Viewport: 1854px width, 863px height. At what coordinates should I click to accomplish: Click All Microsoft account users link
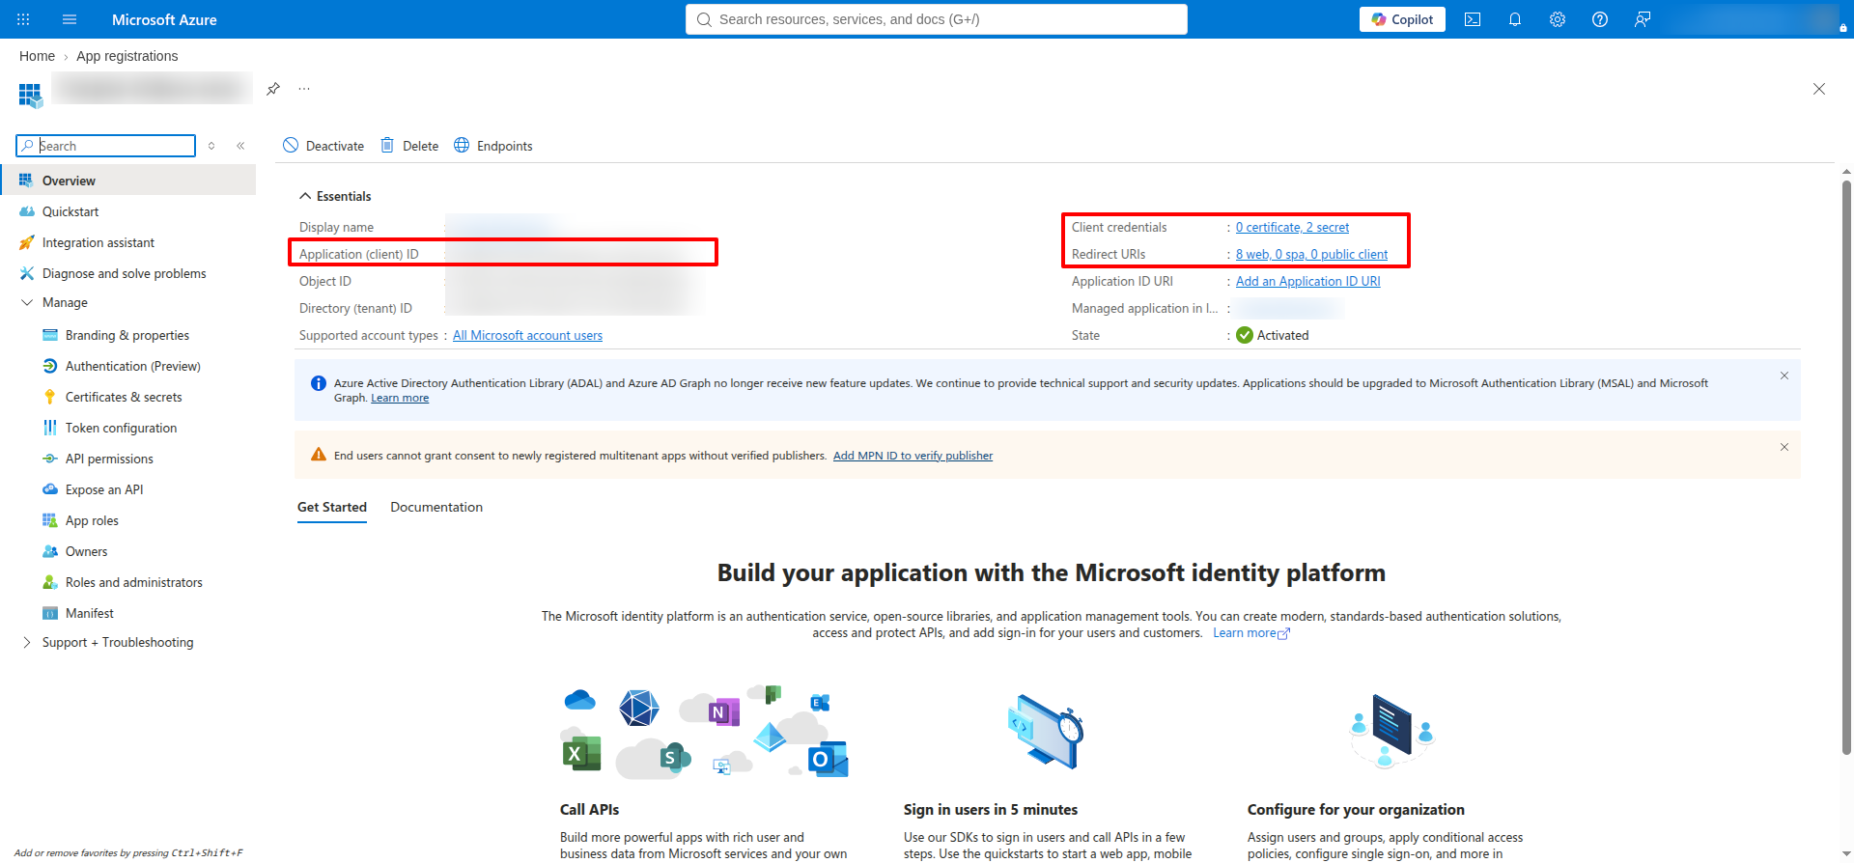(527, 335)
